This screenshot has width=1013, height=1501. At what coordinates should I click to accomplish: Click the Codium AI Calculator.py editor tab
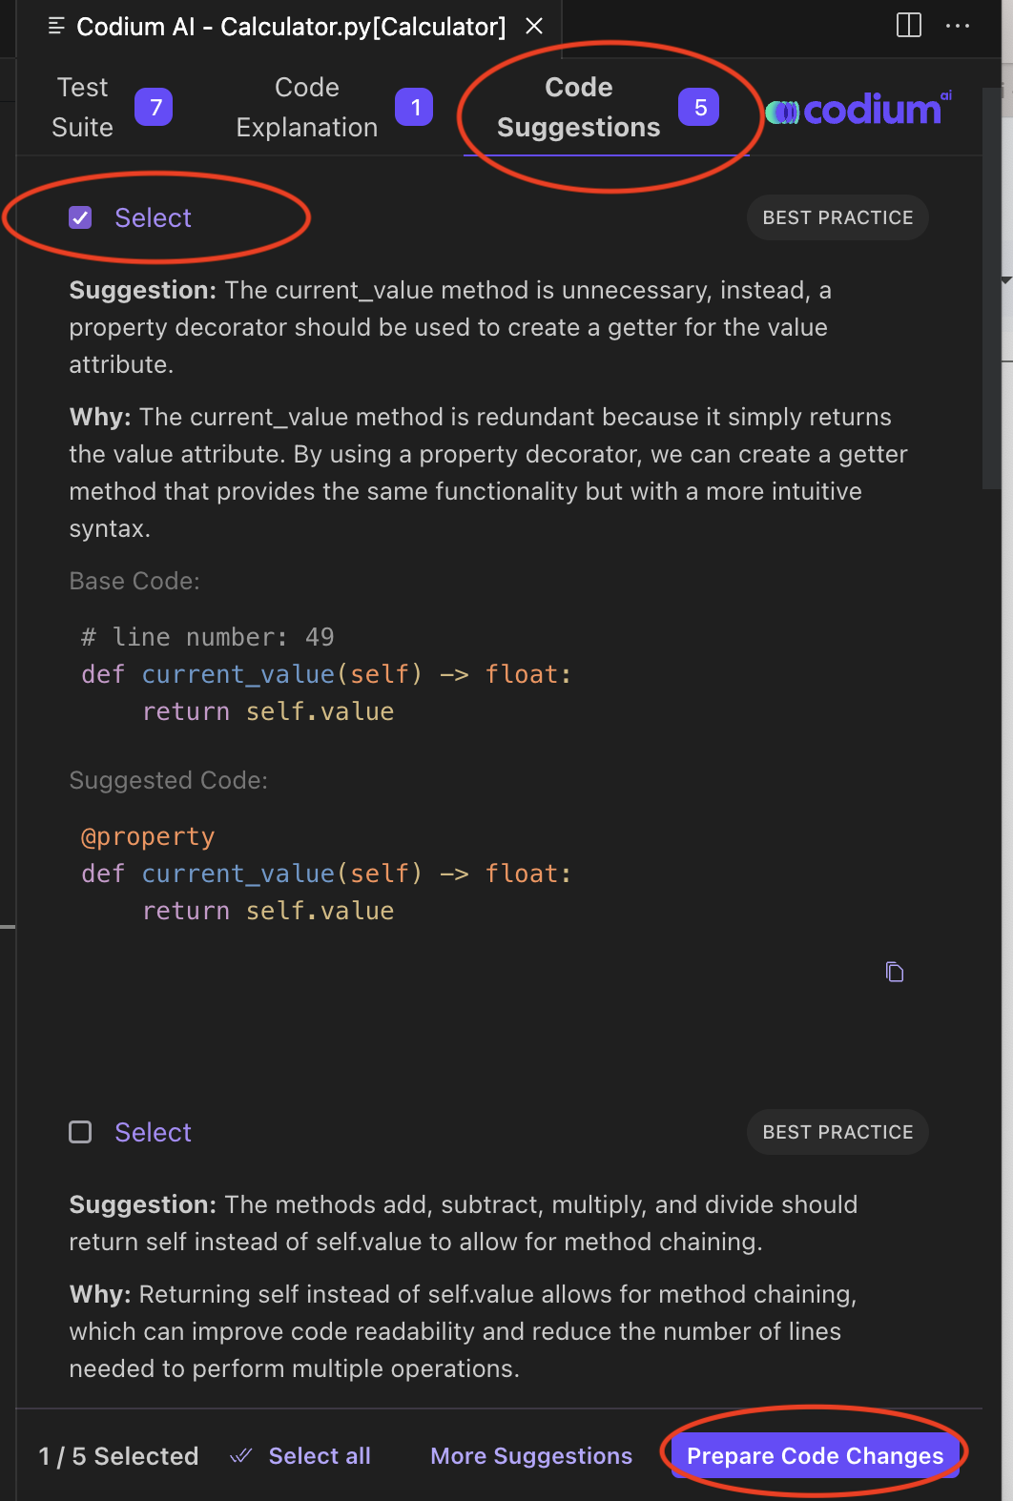pos(291,27)
